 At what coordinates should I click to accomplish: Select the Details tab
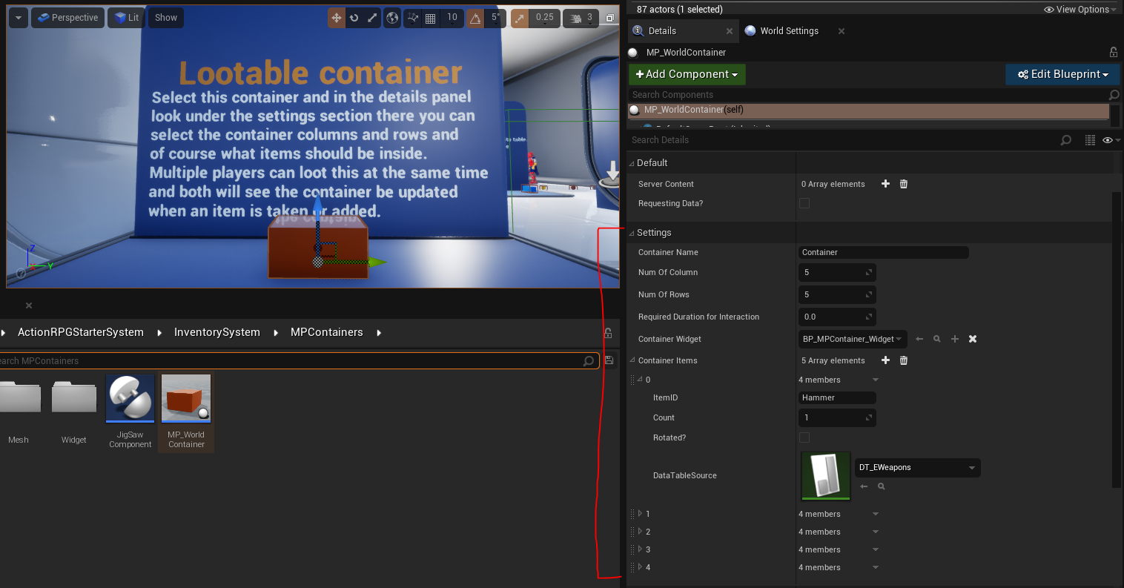click(x=662, y=31)
